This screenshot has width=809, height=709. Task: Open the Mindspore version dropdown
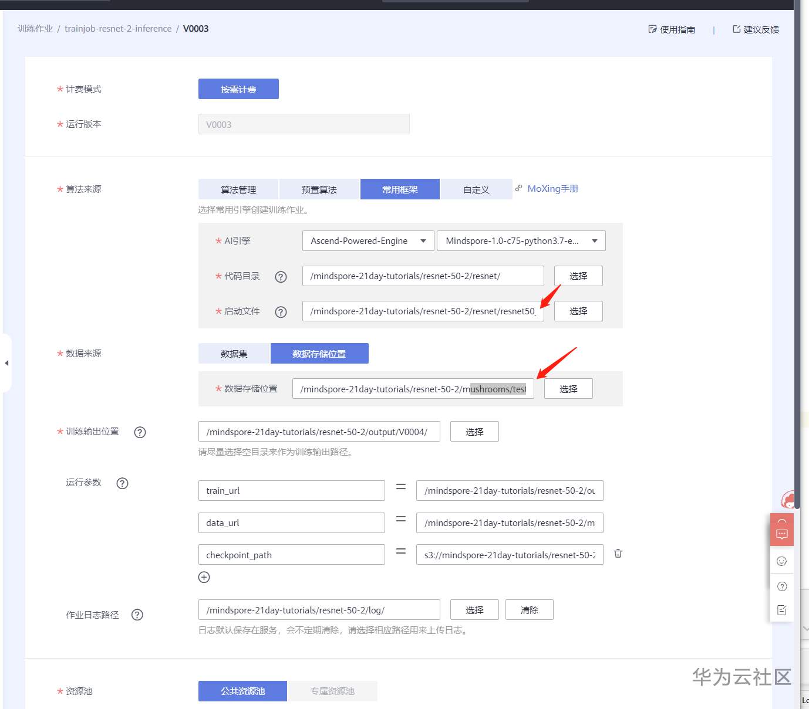(x=521, y=241)
